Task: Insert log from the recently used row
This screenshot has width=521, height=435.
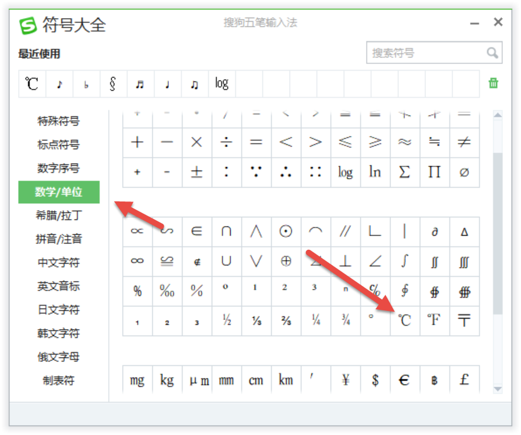Action: point(222,84)
